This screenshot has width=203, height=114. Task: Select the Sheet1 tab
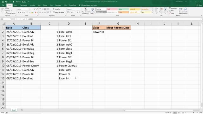[14, 110]
